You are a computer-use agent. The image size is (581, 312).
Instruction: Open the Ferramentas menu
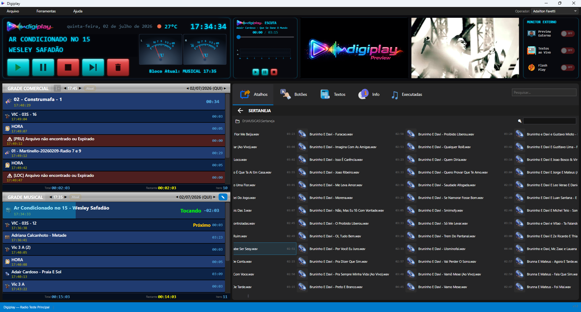pyautogui.click(x=46, y=11)
